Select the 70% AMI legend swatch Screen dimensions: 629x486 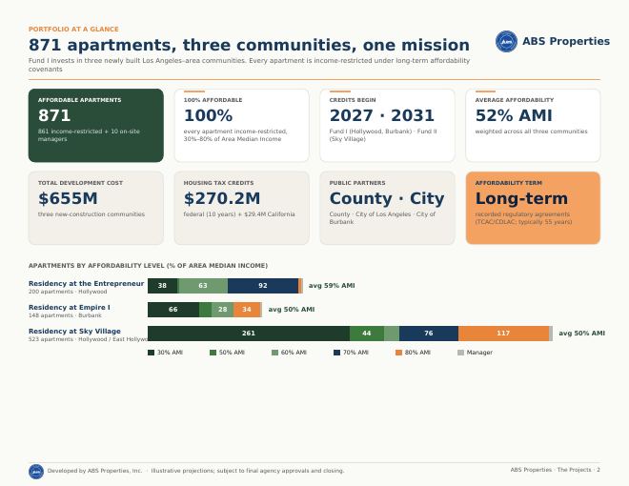click(337, 353)
